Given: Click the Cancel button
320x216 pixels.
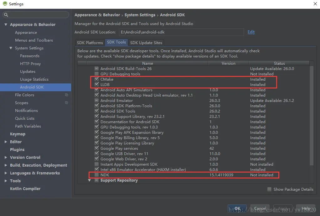Looking at the screenshot, I should tap(260, 208).
